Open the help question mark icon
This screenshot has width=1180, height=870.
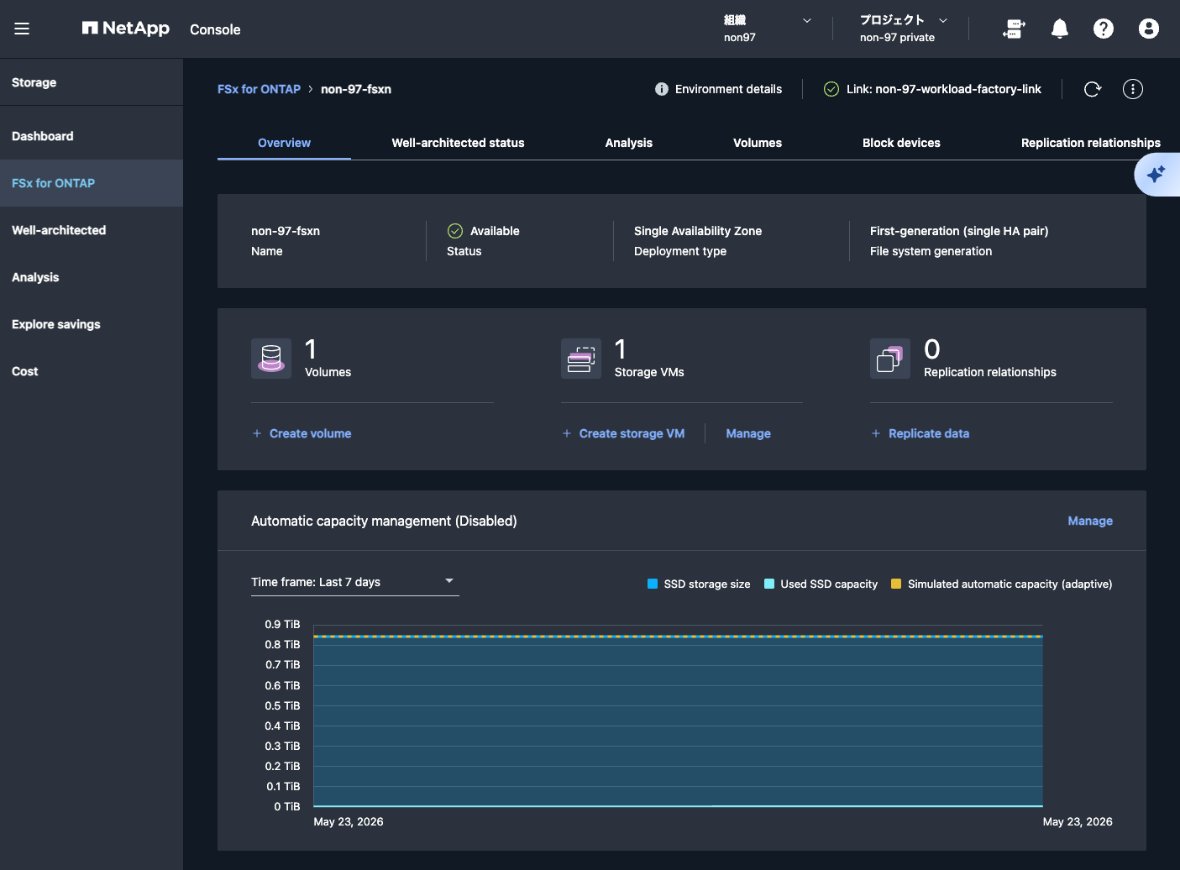(1104, 29)
